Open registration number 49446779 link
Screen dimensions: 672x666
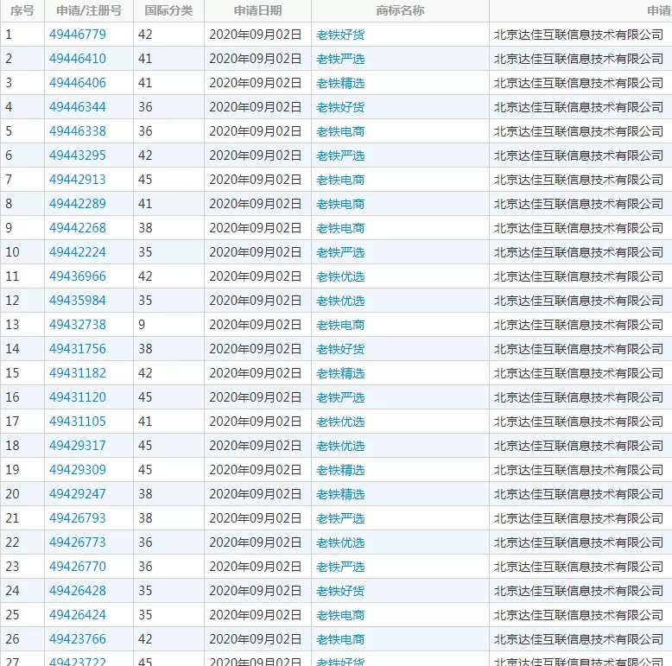[78, 35]
